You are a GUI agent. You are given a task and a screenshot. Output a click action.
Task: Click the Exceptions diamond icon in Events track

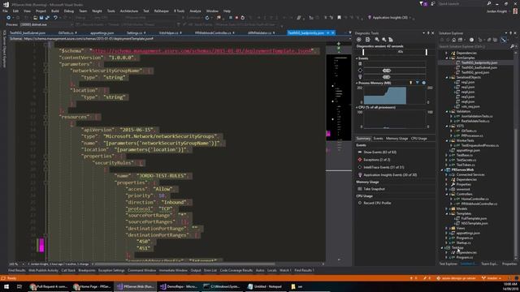pyautogui.click(x=360, y=71)
